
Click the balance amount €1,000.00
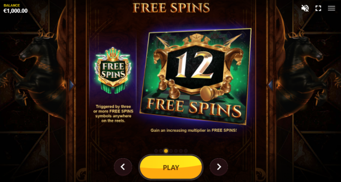tap(15, 11)
